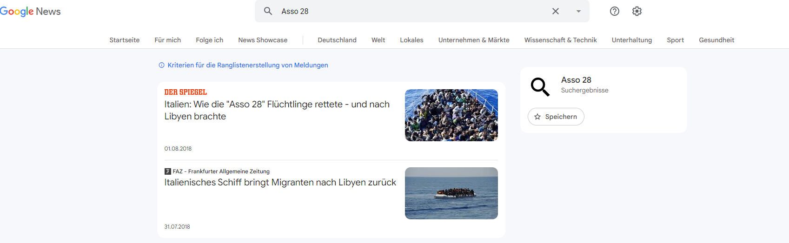This screenshot has width=789, height=243.
Task: Click the info icon beside Kriterien link
Action: tap(161, 65)
